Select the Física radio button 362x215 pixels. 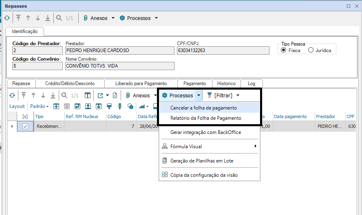284,50
